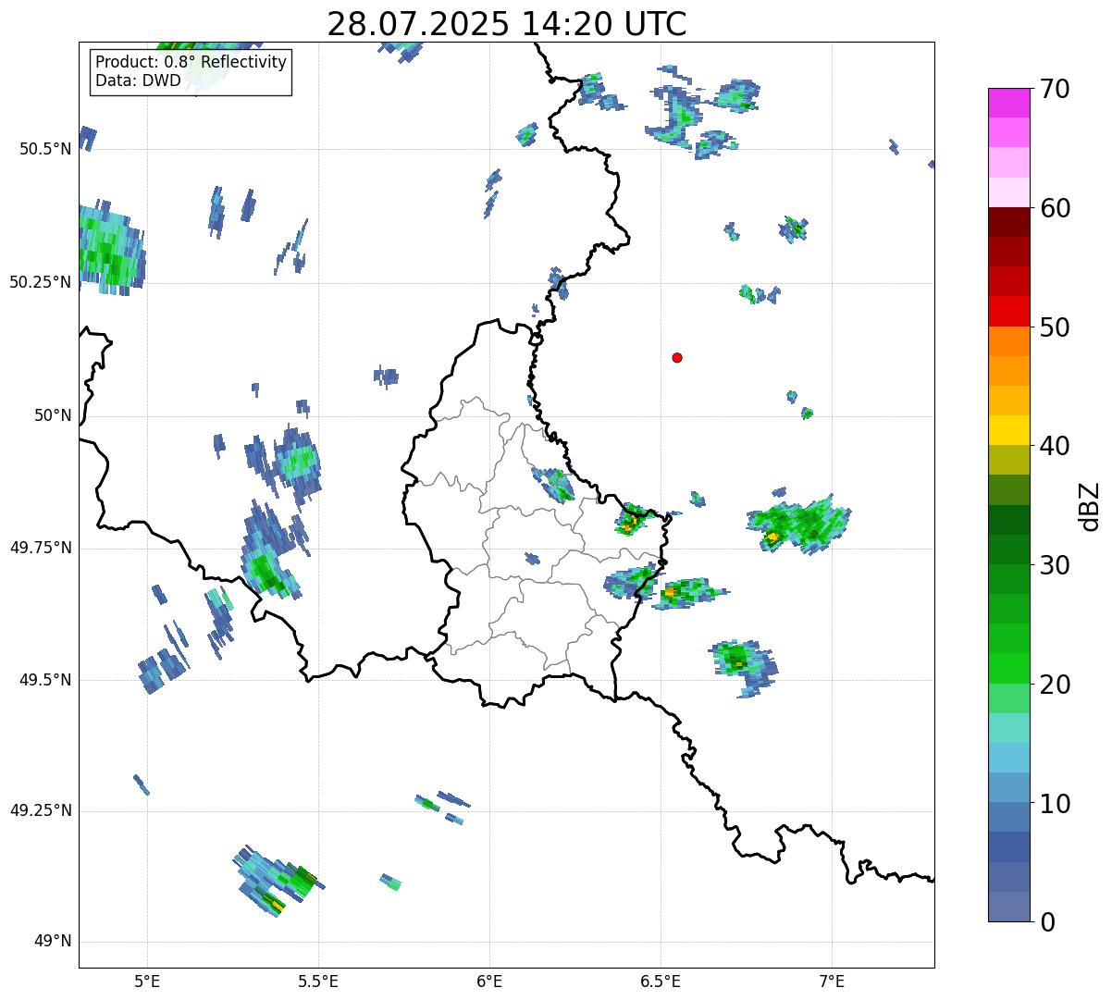This screenshot has height=1000, width=1112.
Task: Click the colorbar tick label "20"
Action: click(1054, 685)
